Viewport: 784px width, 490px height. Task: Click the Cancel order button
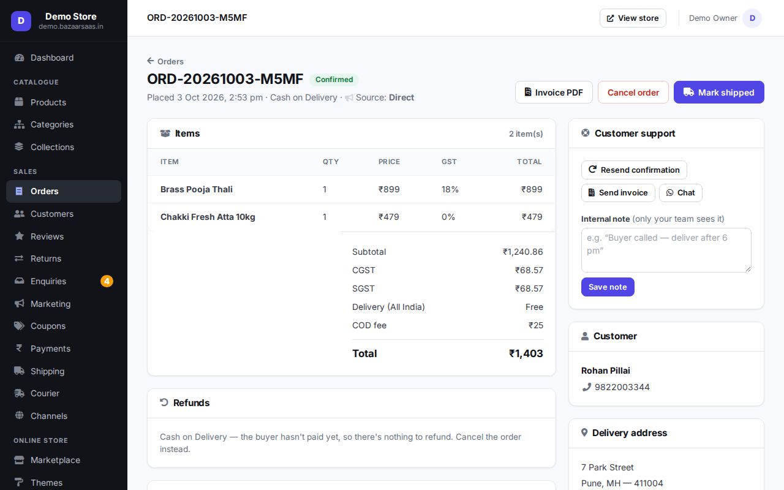pos(633,92)
